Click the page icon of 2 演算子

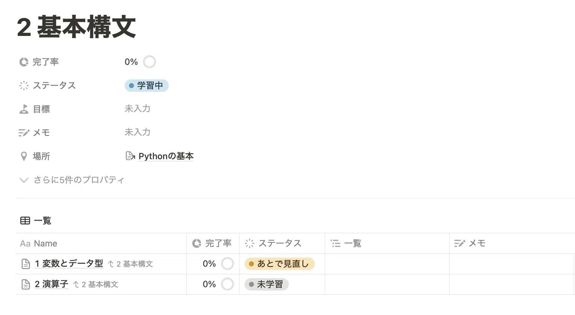click(26, 284)
